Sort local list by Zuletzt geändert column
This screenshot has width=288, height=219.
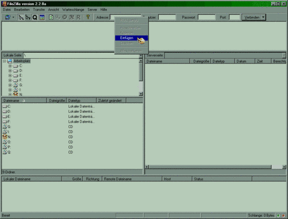pyautogui.click(x=111, y=100)
